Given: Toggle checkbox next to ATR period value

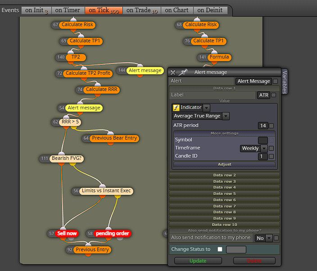Looking at the screenshot, I should [272, 126].
